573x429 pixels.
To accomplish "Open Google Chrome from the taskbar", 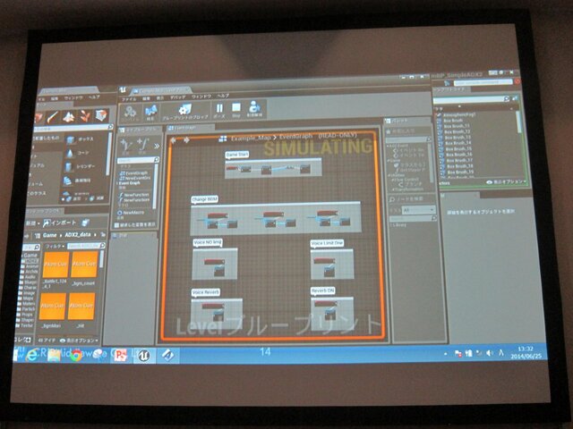I will [x=76, y=356].
